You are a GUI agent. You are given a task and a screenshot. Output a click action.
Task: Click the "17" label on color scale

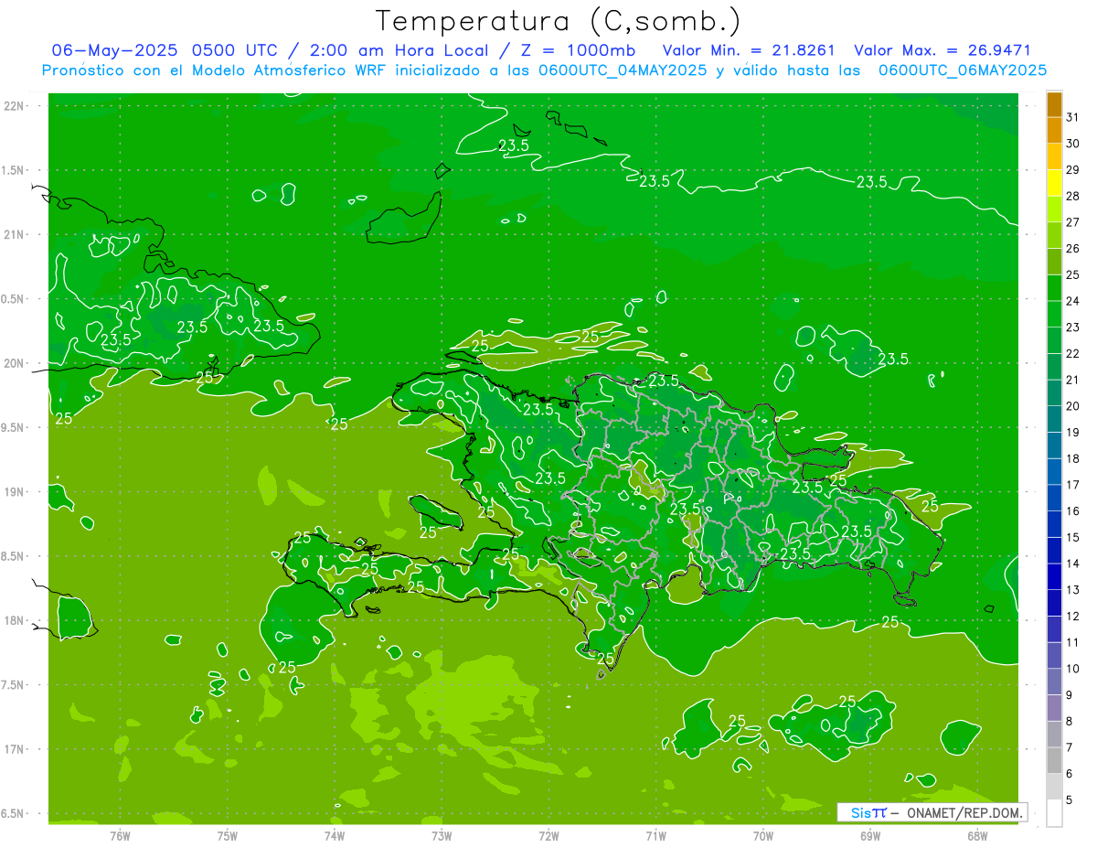(x=1073, y=485)
